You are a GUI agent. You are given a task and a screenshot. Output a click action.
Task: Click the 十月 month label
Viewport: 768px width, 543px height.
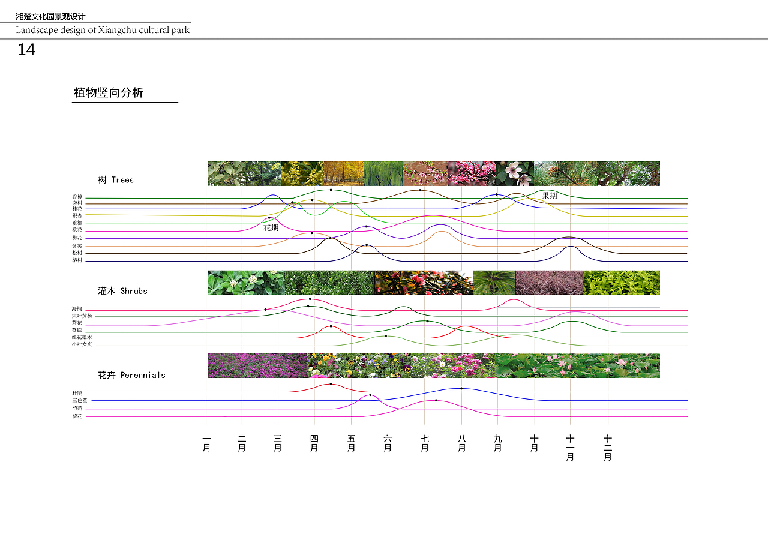(535, 443)
